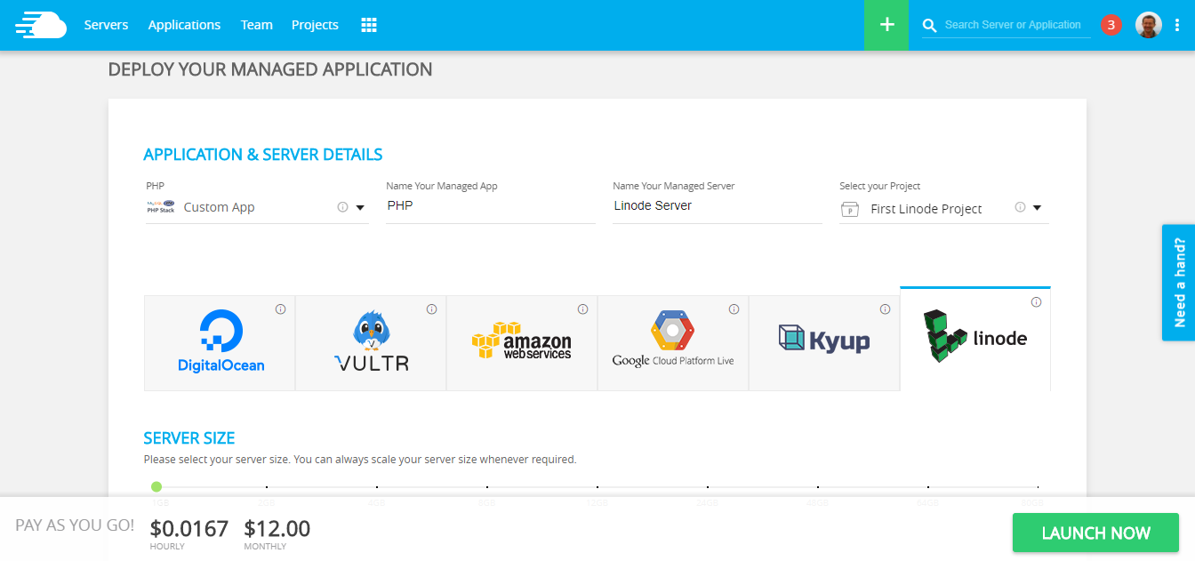Viewport: 1195px width, 561px height.
Task: Click the Cloudways logo
Action: pos(41,25)
